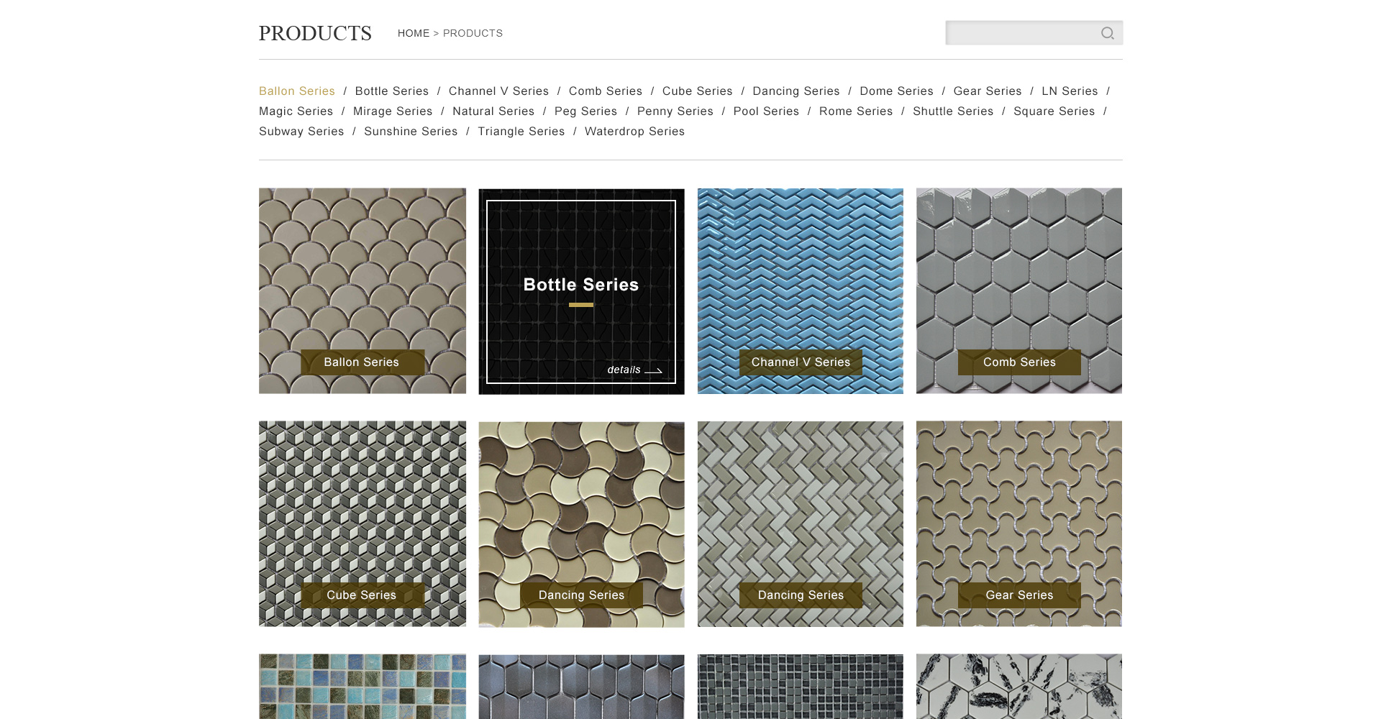
Task: Open the Cube Series tile thumbnail
Action: pyautogui.click(x=363, y=523)
